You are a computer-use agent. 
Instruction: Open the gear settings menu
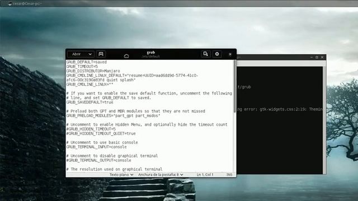[217, 54]
